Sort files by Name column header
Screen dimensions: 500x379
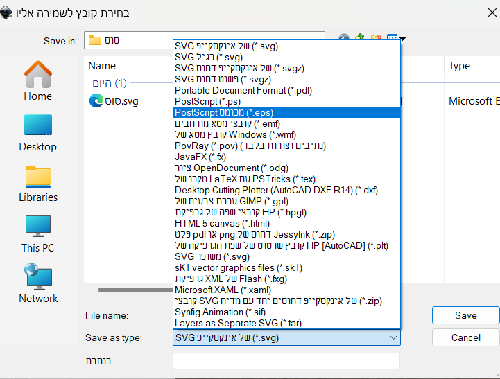tap(102, 66)
